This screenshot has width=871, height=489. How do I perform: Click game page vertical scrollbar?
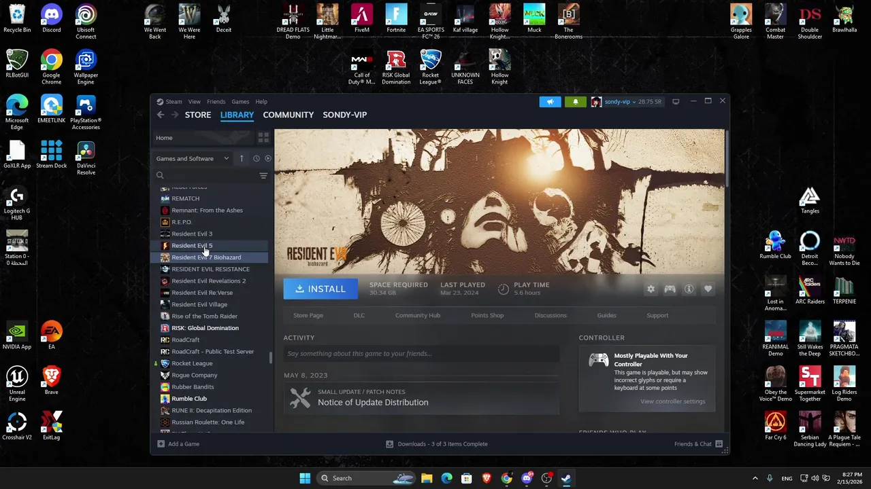[727, 158]
